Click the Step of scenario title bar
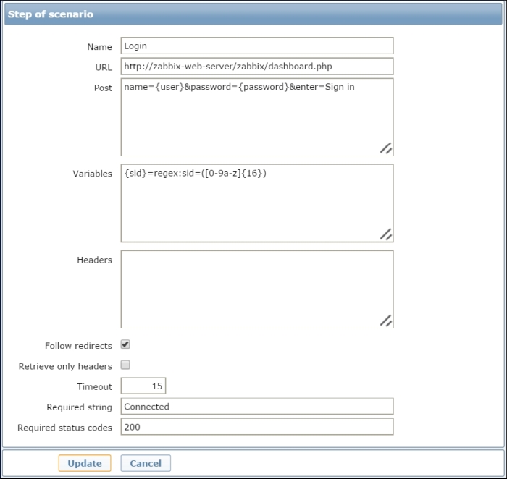The width and height of the screenshot is (507, 479). (253, 14)
